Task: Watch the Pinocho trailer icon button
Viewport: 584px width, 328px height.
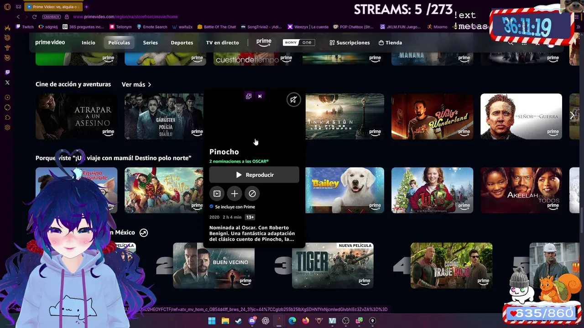Action: (x=217, y=194)
